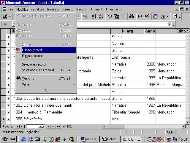Click the Windows Start button

[x=9, y=139]
